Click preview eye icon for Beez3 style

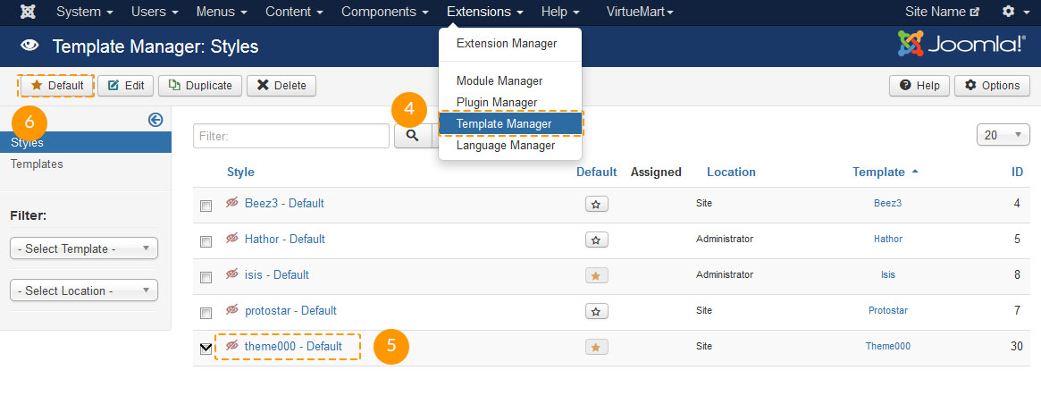coord(231,203)
